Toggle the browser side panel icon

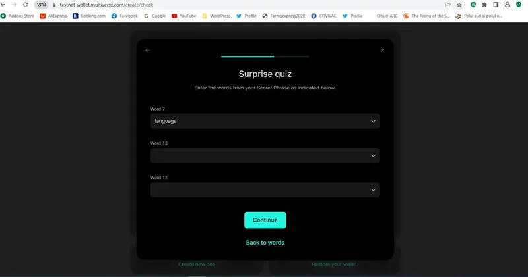496,5
